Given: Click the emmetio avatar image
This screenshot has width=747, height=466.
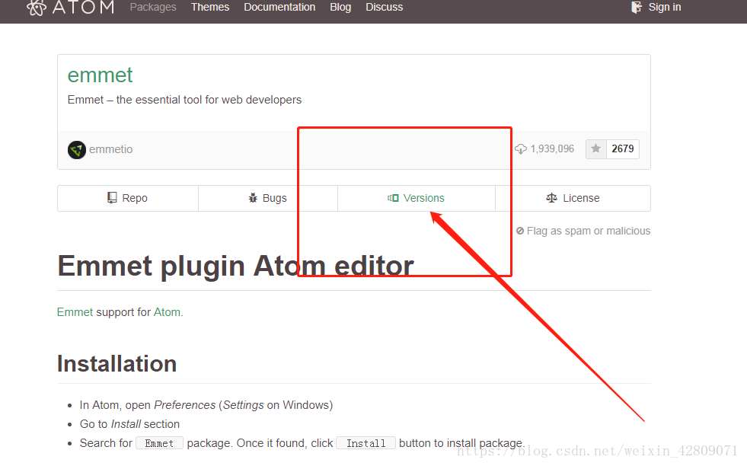Looking at the screenshot, I should click(x=77, y=149).
